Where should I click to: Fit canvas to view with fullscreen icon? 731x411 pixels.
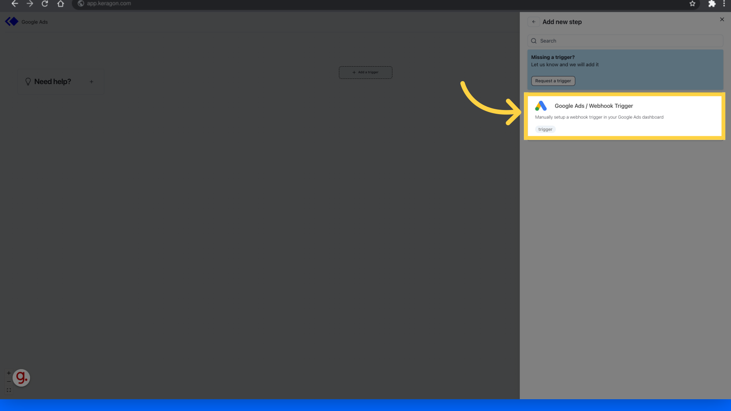pos(9,390)
